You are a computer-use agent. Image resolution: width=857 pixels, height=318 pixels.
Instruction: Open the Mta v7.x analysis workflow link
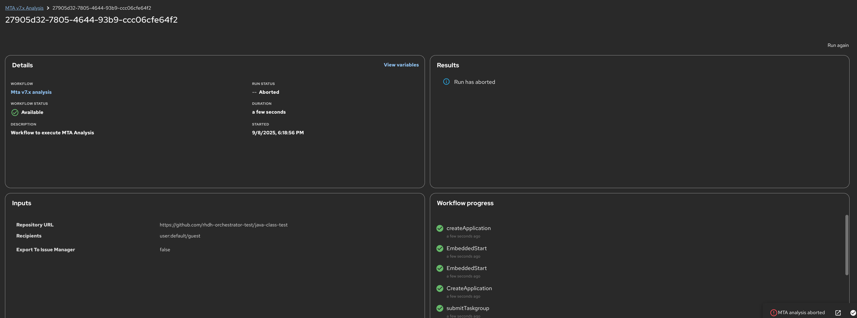tap(31, 92)
